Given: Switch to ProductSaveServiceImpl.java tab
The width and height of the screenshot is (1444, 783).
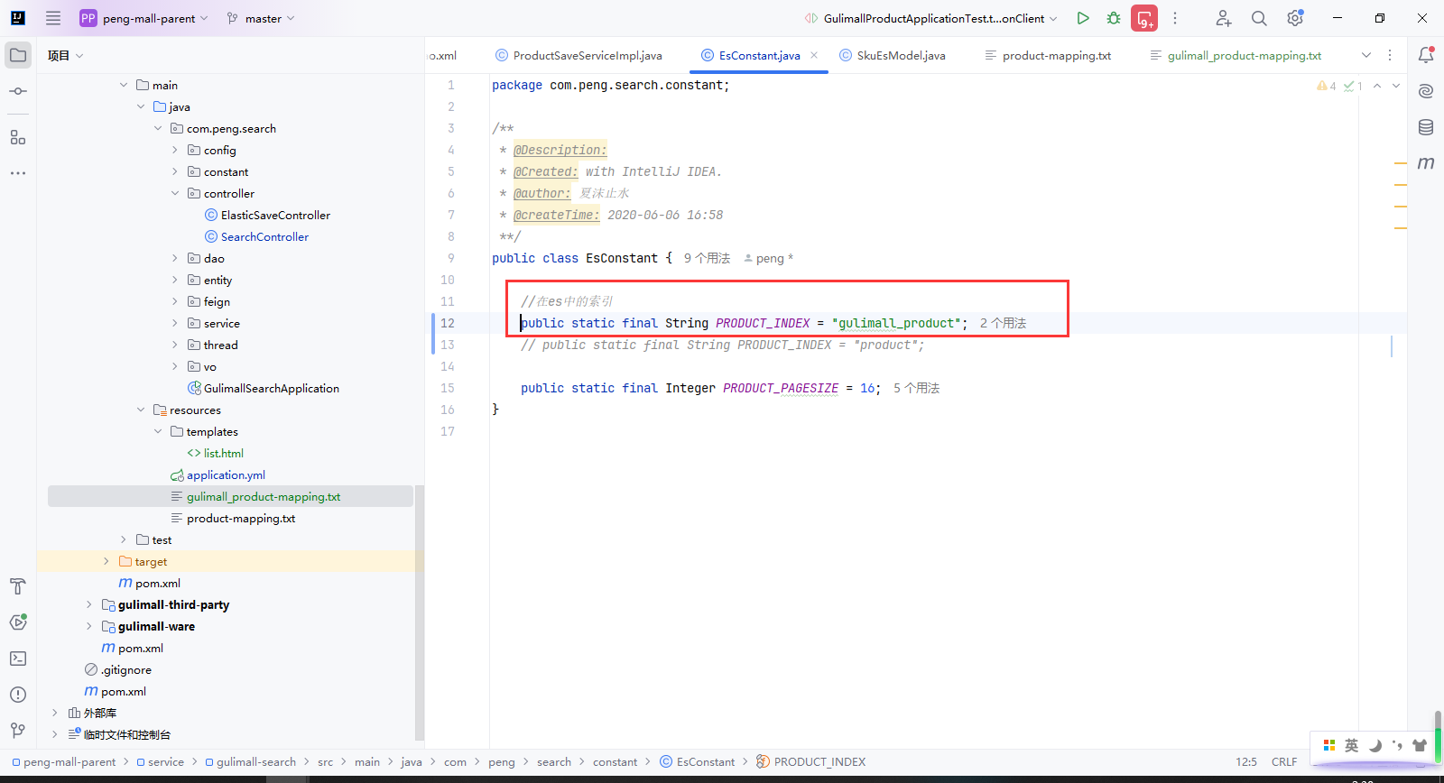Looking at the screenshot, I should click(x=579, y=55).
